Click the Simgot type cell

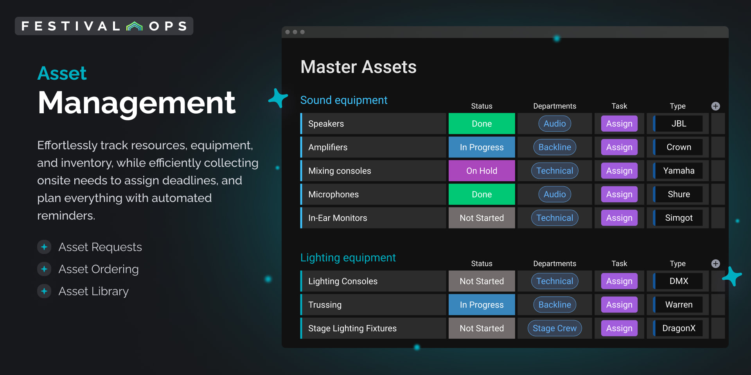coord(678,218)
